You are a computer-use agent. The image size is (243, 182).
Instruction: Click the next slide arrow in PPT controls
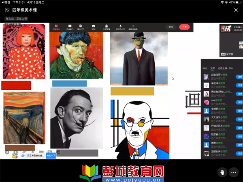(15, 152)
